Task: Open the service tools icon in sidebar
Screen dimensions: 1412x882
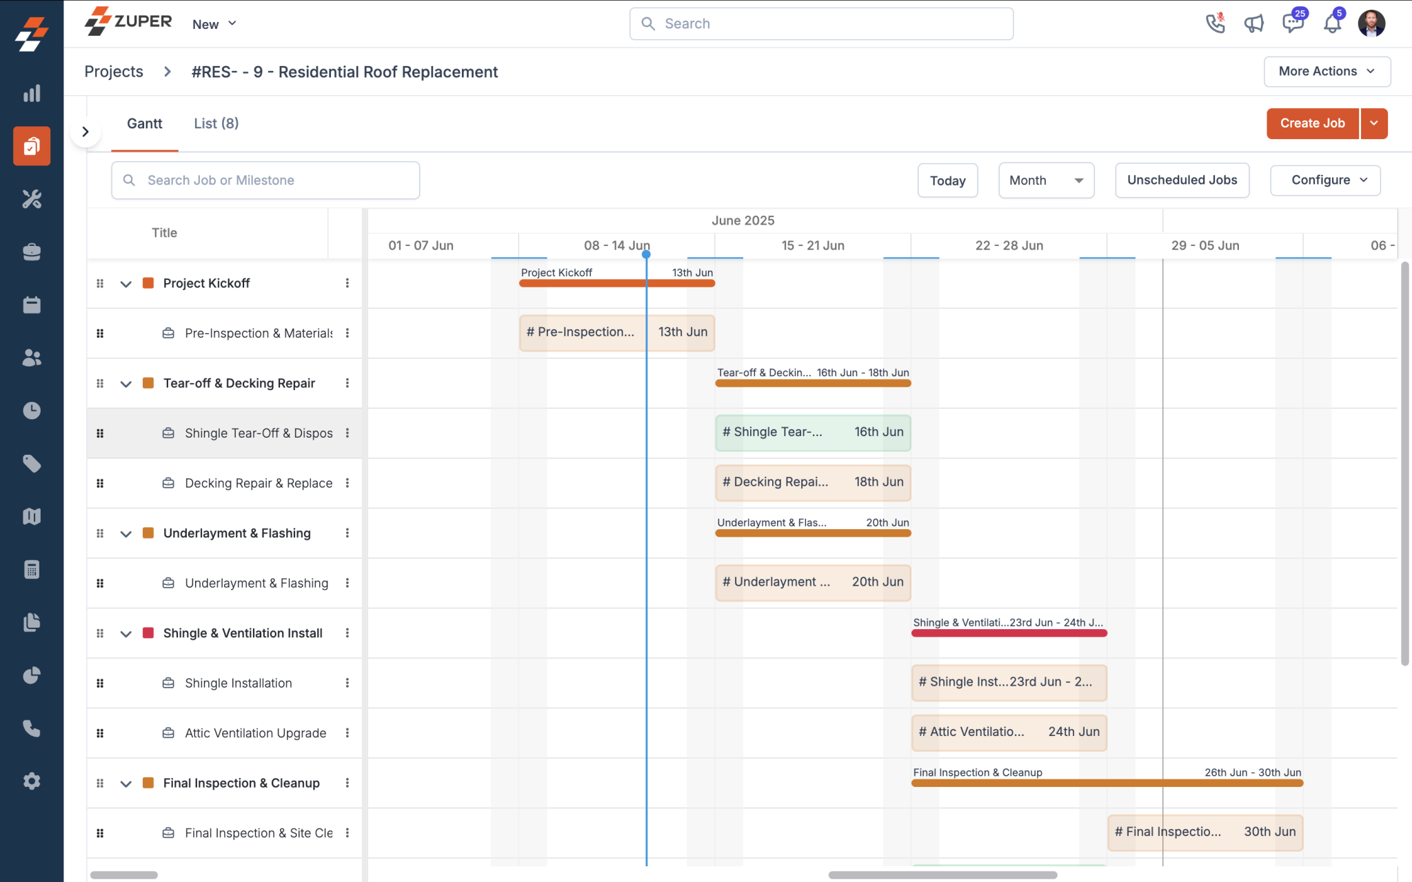Action: [31, 199]
